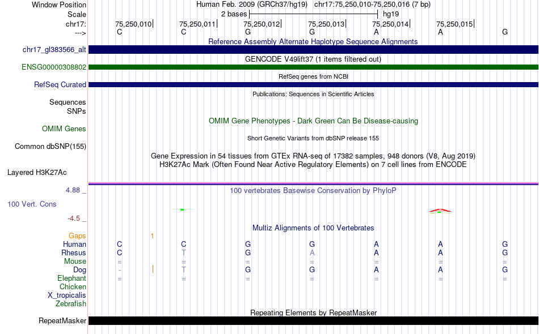This screenshot has width=539, height=334.
Task: Click the black RepeatMasker element bar
Action: click(313, 320)
